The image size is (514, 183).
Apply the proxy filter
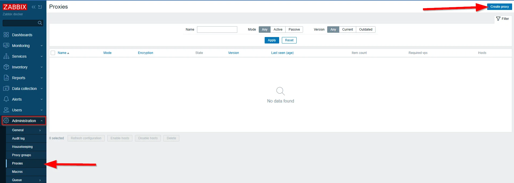coord(272,40)
